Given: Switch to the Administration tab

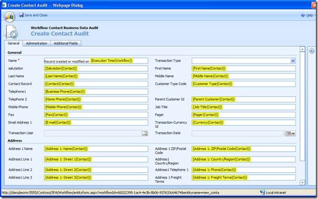Looking at the screenshot, I should pyautogui.click(x=37, y=43).
